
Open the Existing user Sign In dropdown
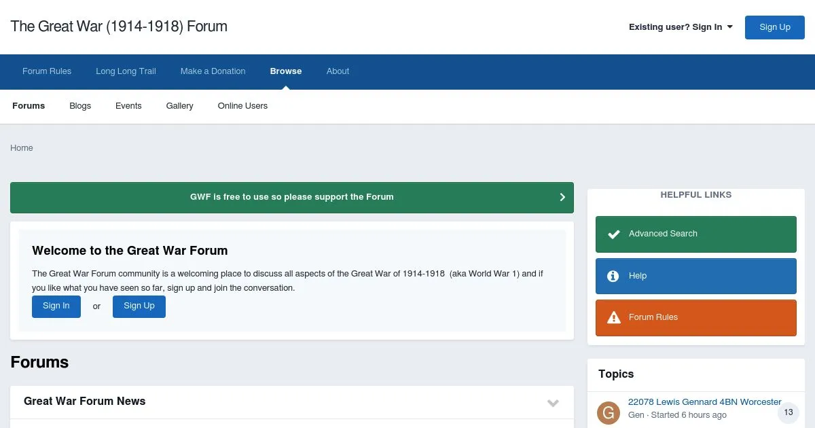(681, 27)
